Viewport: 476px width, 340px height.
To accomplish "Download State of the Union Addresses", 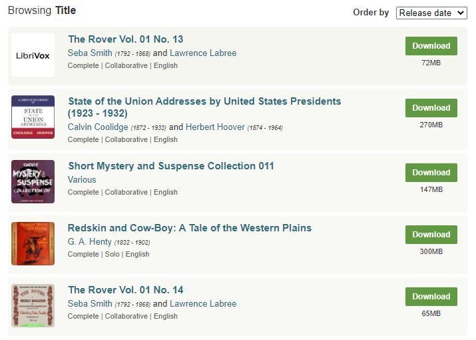I will (431, 108).
